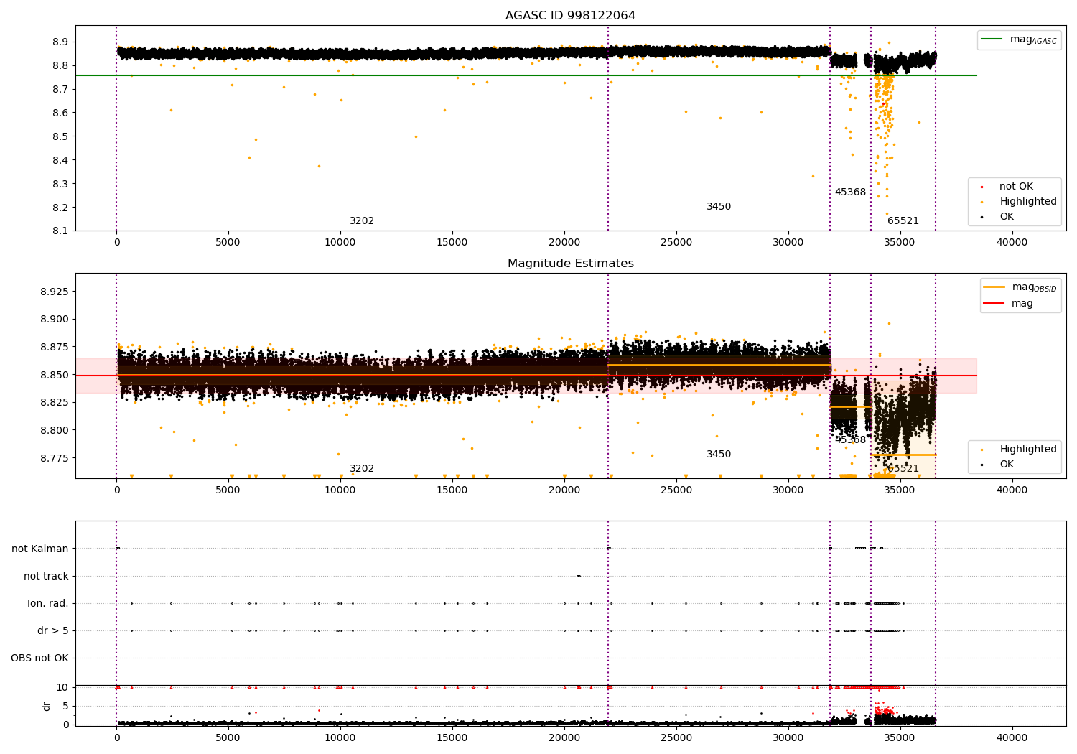Click the 8.7 y-tick in top plot
This screenshot has width=1077, height=754.
point(60,90)
